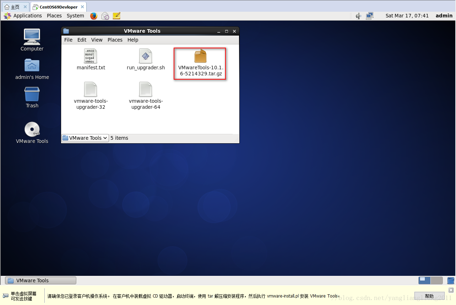
Task: Open the Firefox browser launcher icon
Action: click(x=94, y=16)
